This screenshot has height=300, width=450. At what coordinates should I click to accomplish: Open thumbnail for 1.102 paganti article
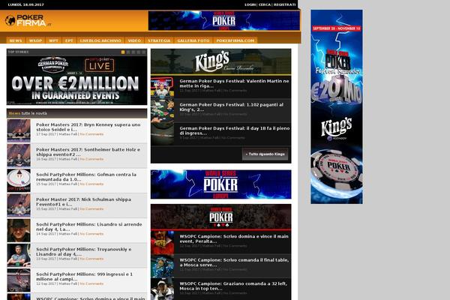pos(163,111)
